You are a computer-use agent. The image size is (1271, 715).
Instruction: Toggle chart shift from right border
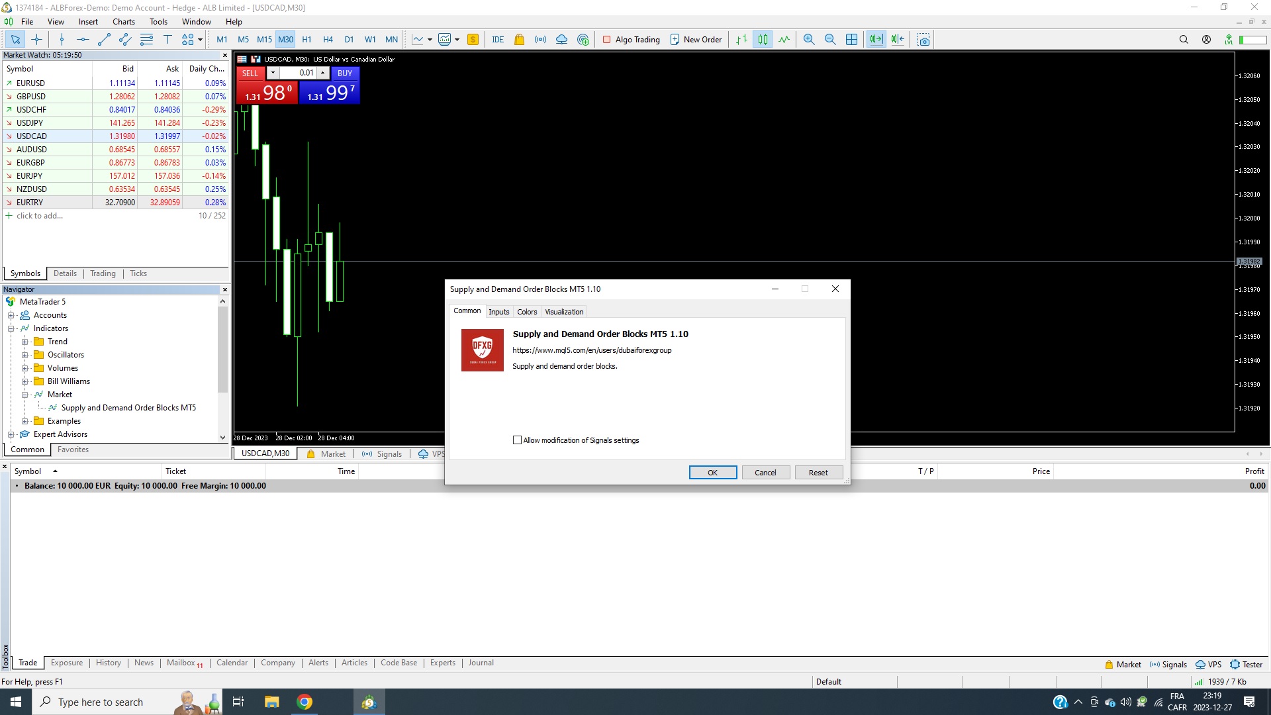point(898,40)
